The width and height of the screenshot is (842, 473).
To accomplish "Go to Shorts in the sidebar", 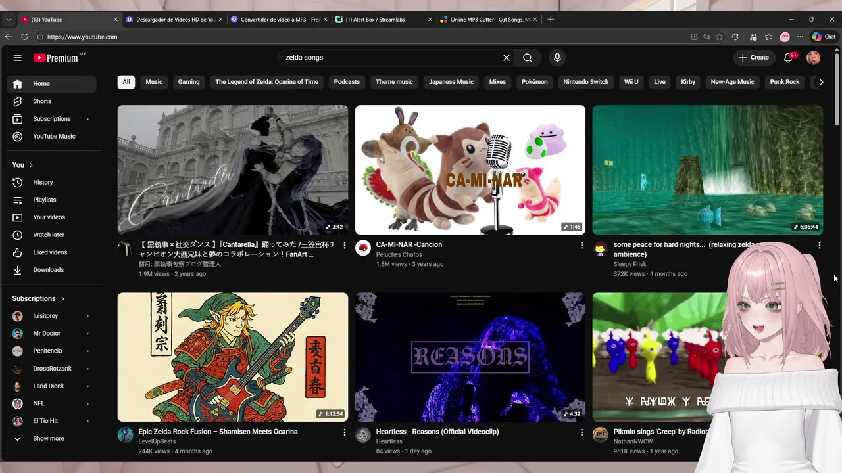I will click(52, 101).
